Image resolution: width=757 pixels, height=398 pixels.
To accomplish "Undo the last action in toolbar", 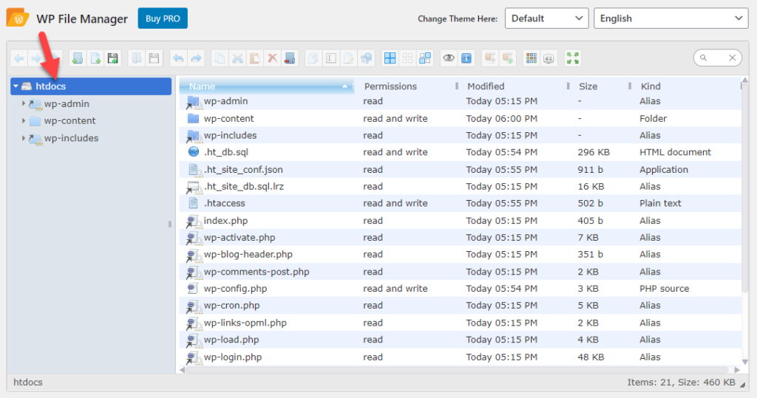I will pyautogui.click(x=178, y=58).
